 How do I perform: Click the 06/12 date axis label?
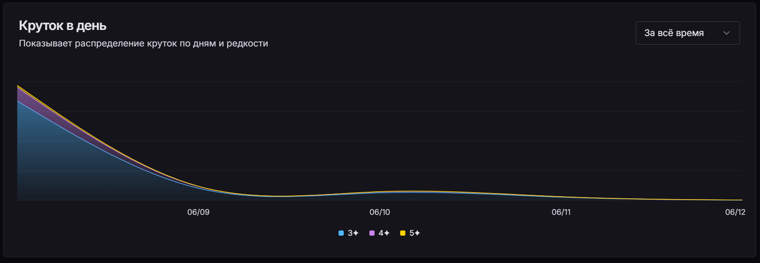[x=735, y=212]
